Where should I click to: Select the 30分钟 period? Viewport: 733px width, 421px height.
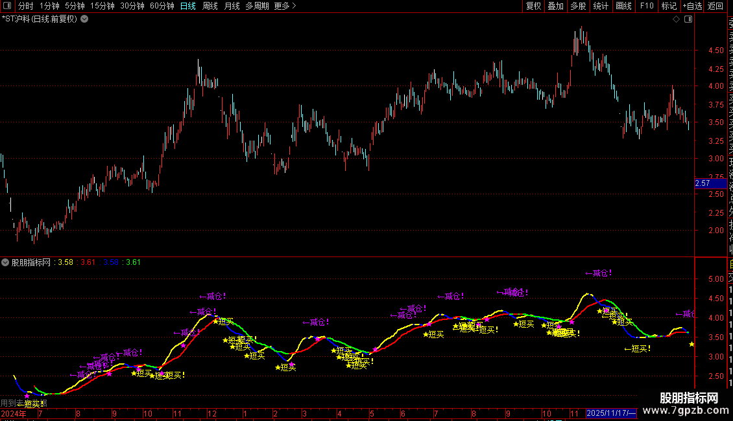(132, 6)
